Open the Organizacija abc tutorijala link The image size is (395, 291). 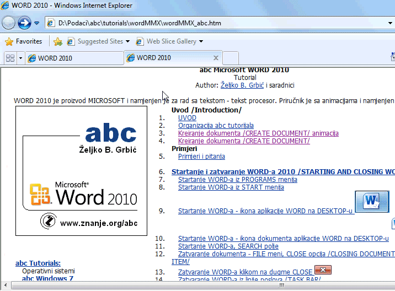216,126
